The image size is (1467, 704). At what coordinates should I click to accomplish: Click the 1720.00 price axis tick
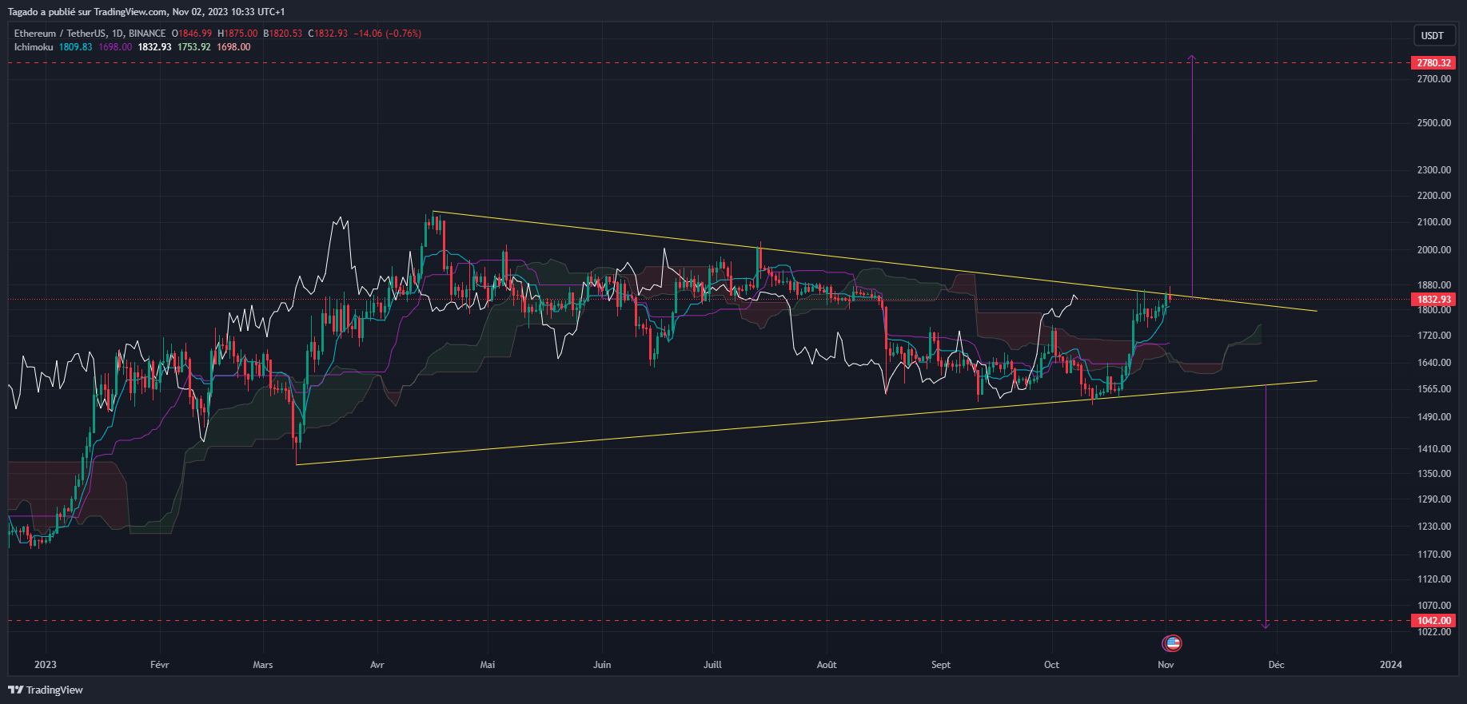click(x=1434, y=336)
